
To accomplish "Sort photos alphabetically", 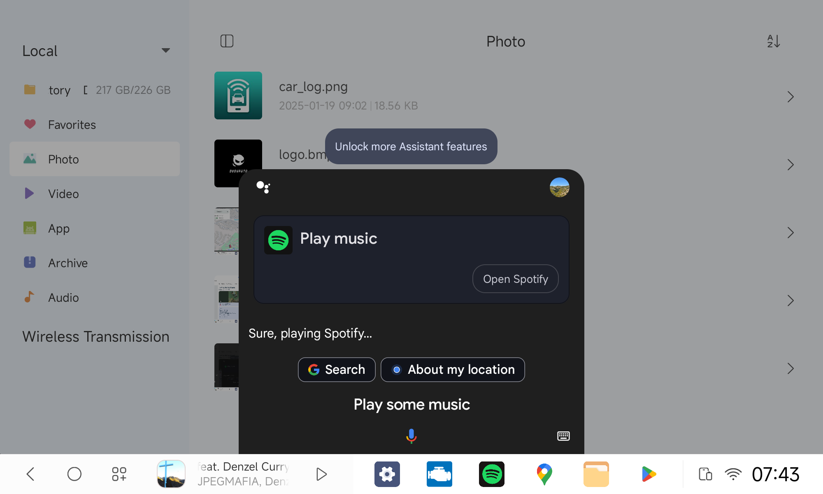I will tap(774, 41).
